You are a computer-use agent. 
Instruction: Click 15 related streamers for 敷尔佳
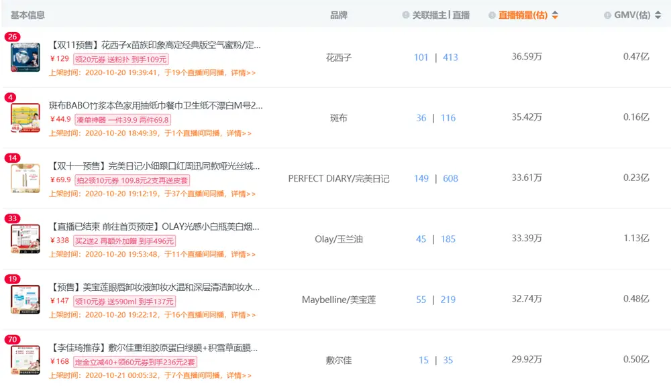tap(423, 361)
